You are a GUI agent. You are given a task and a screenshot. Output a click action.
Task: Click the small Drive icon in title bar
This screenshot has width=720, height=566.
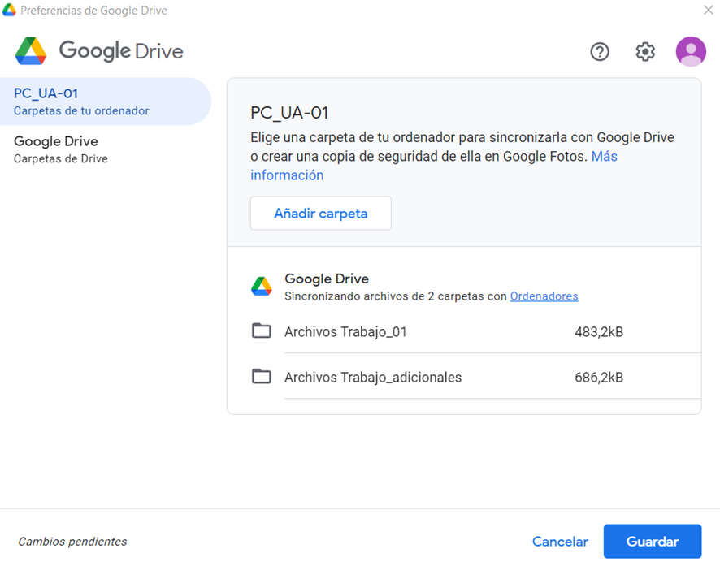pos(10,11)
